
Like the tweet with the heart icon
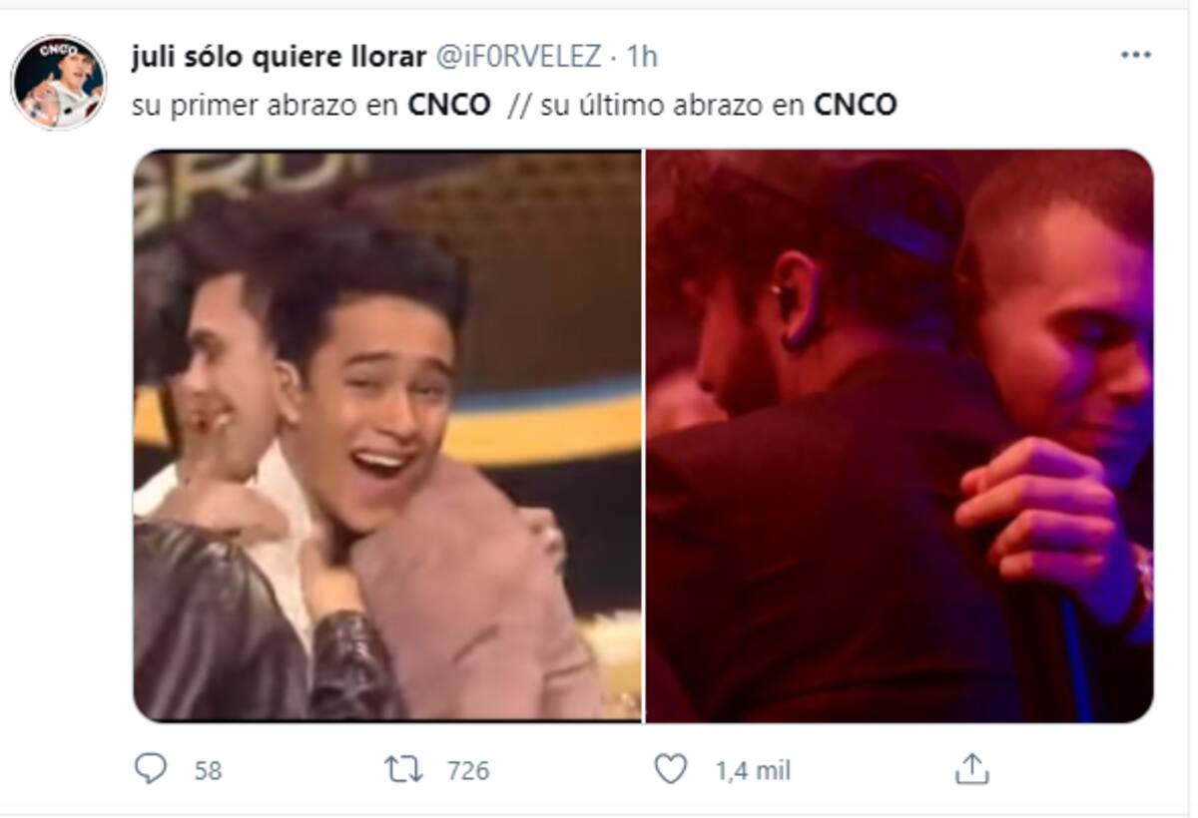pos(671,769)
